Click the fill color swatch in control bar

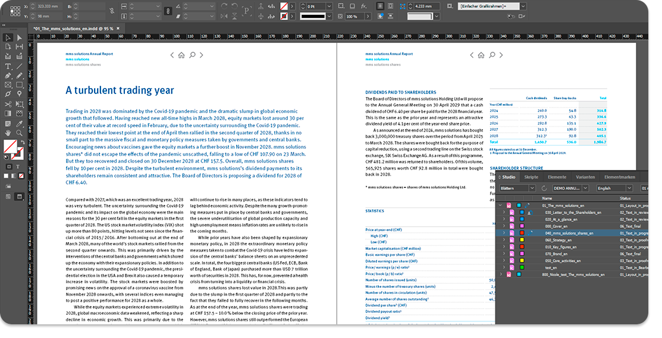[284, 7]
